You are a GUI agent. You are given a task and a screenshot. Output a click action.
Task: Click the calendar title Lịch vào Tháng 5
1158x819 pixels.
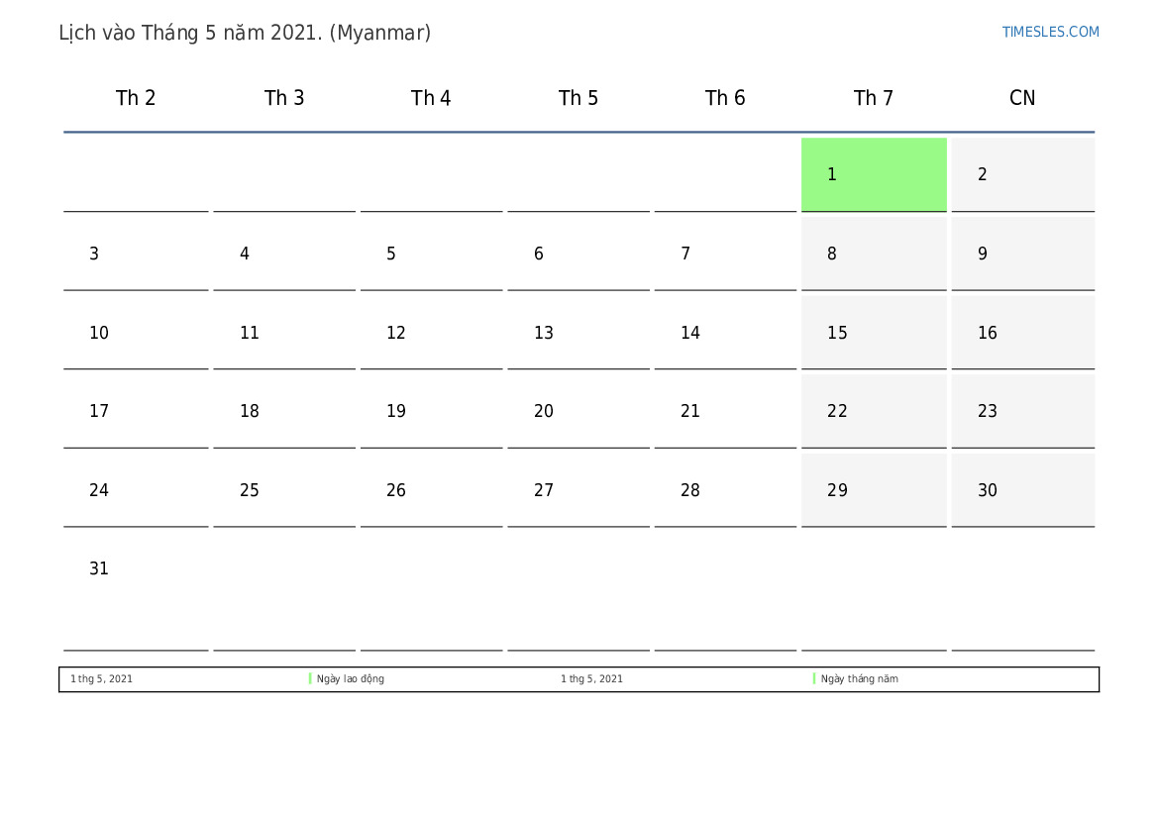pos(245,33)
